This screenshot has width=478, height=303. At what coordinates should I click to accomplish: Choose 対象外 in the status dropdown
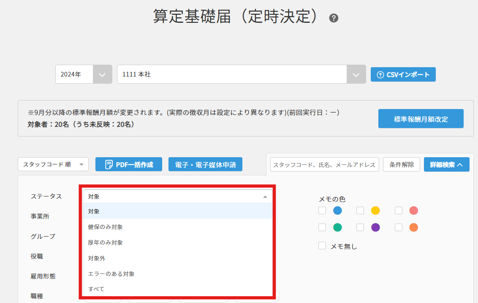(x=97, y=258)
